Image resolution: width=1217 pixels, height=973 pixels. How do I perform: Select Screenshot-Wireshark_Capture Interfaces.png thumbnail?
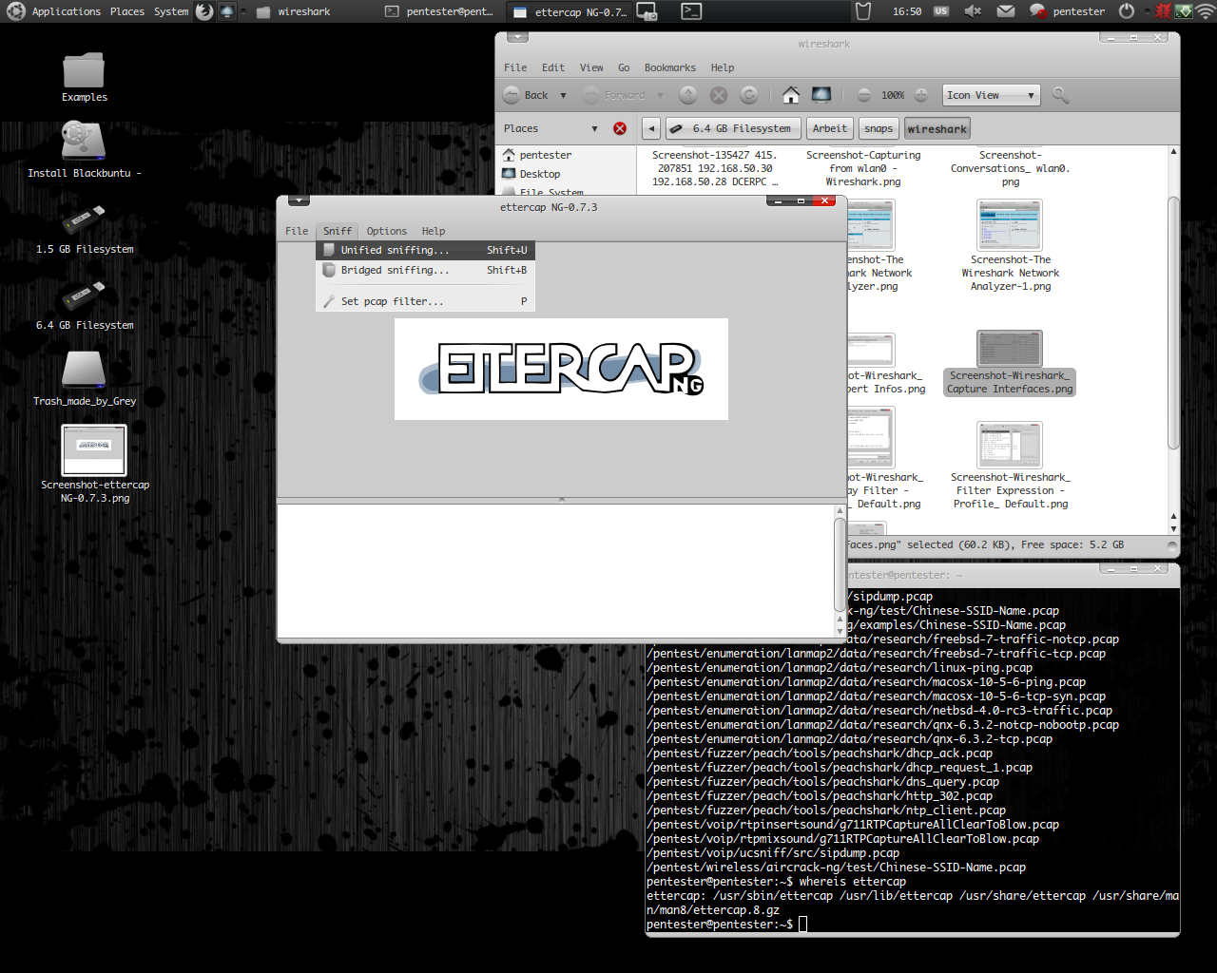(1010, 349)
